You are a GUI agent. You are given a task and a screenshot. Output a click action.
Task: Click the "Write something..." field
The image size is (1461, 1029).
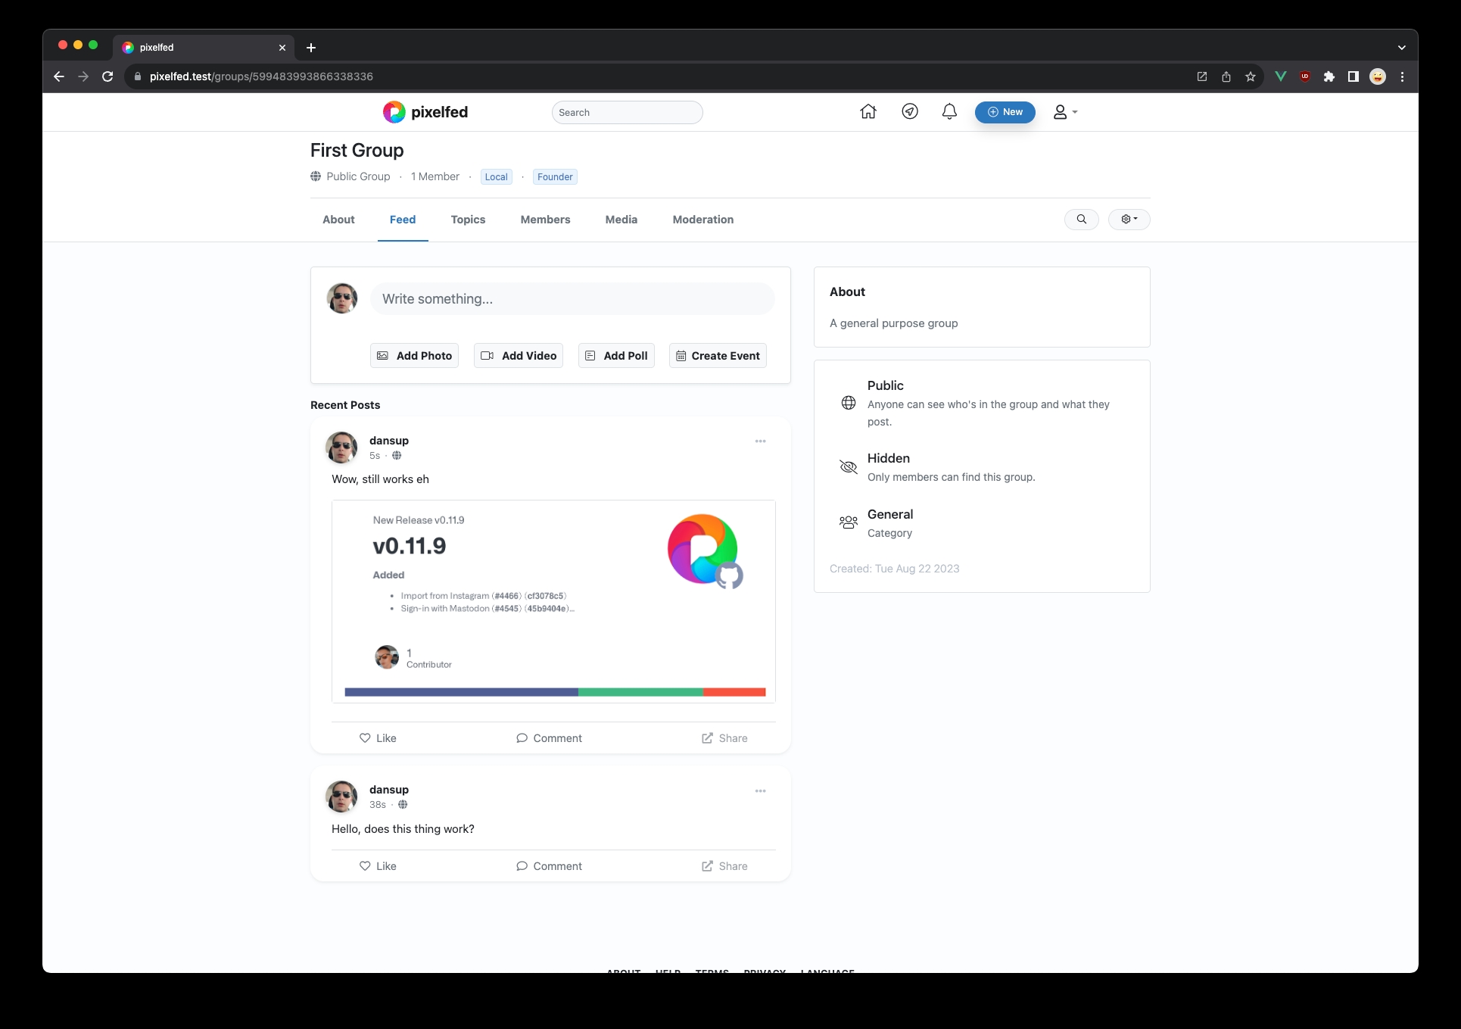(572, 299)
